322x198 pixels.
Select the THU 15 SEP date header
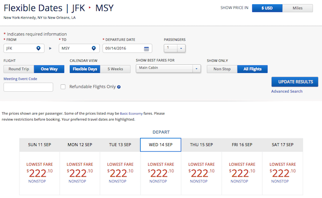[201, 145]
